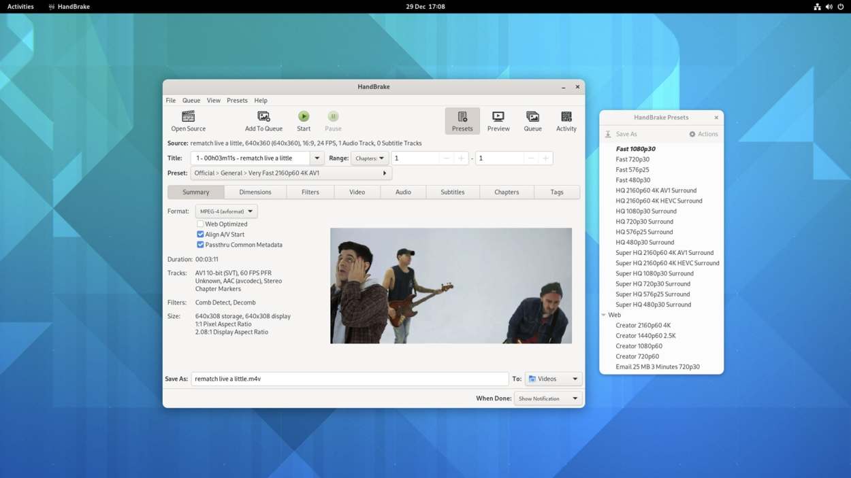Viewport: 851px width, 478px height.
Task: Switch to the Tags tab
Action: (x=557, y=192)
